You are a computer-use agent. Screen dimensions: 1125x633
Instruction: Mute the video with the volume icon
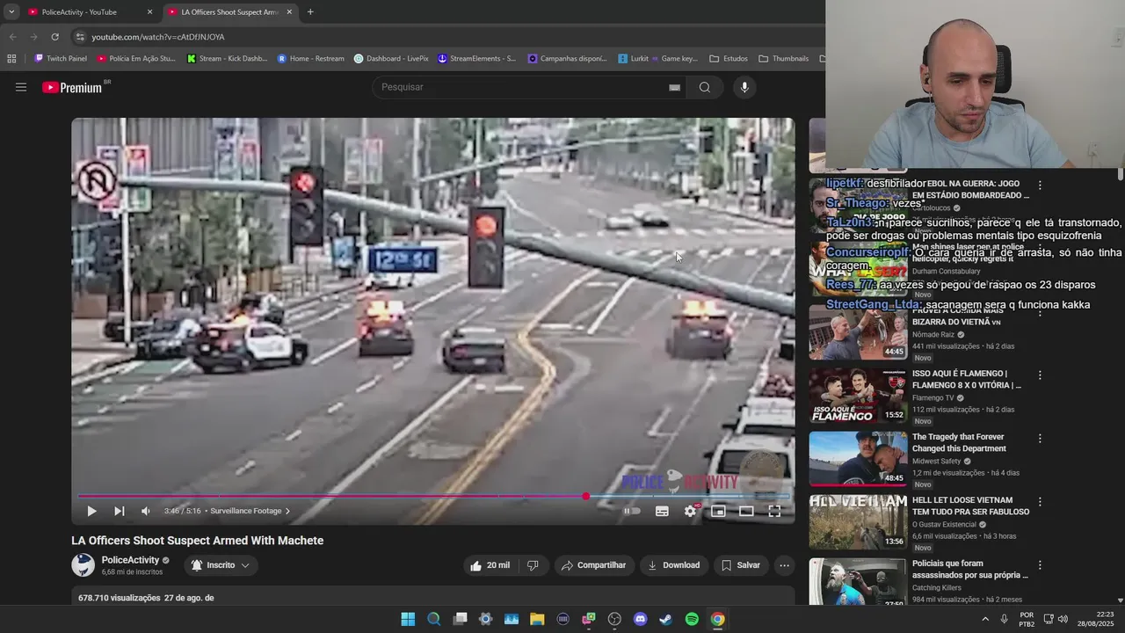click(x=146, y=511)
